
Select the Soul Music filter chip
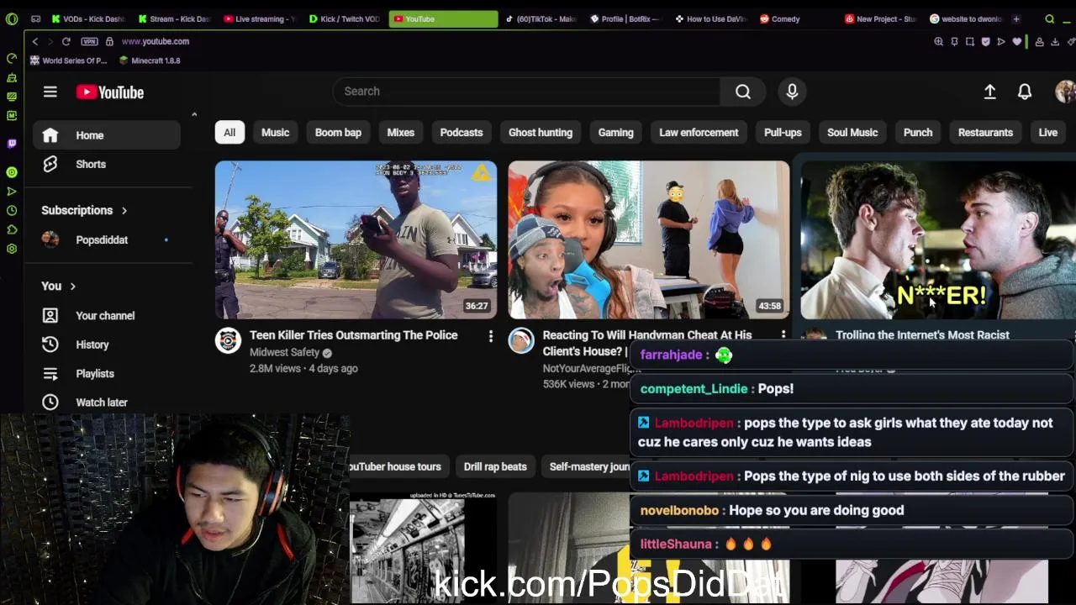coord(852,133)
